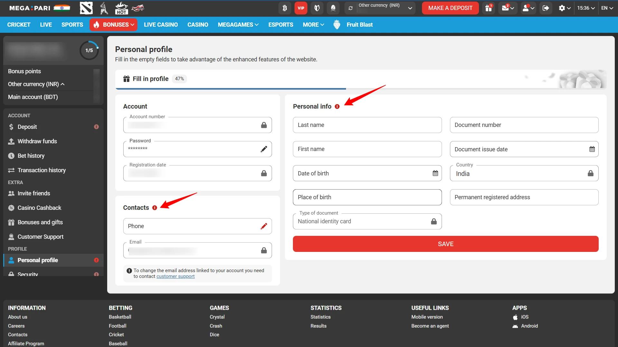The width and height of the screenshot is (618, 347).
Task: Click the customer support link
Action: click(175, 276)
